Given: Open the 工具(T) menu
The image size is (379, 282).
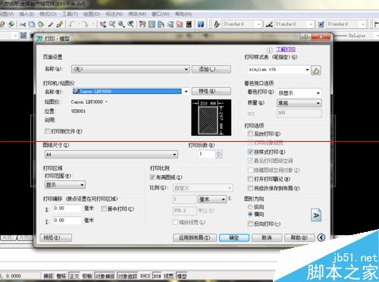Looking at the screenshot, I should [x=70, y=14].
